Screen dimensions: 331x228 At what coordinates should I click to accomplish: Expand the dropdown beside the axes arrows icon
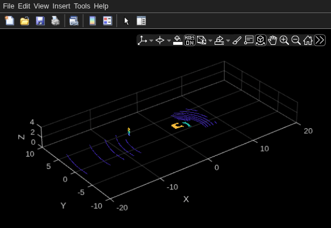coord(151,40)
